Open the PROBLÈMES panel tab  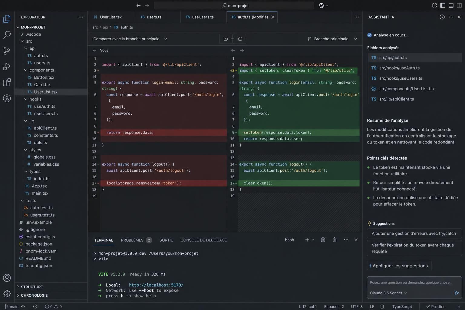[x=136, y=240]
